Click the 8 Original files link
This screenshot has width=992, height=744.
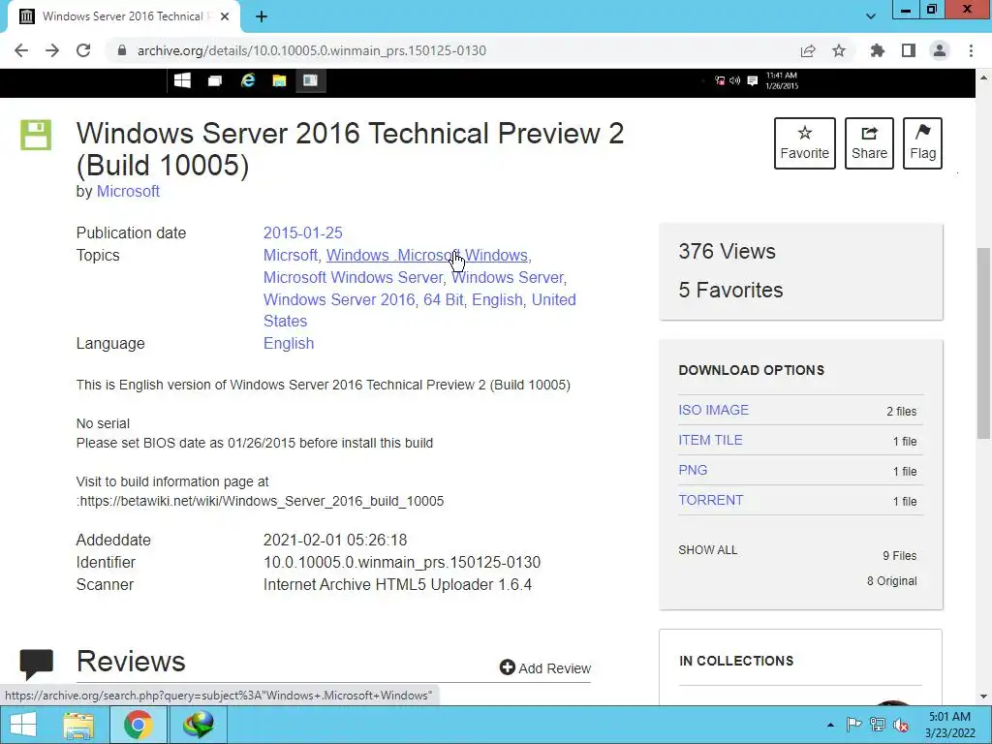coord(891,581)
